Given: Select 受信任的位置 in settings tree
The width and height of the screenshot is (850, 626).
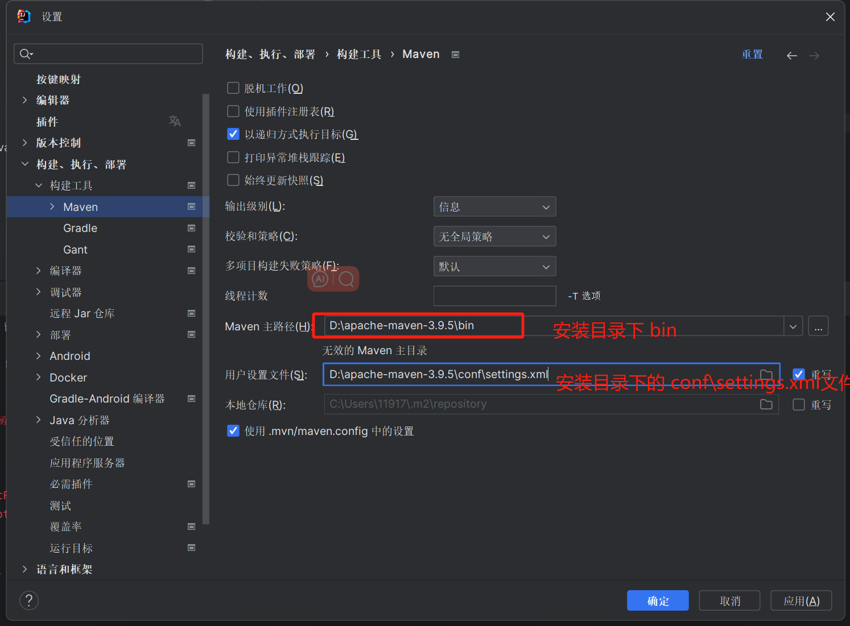Looking at the screenshot, I should pos(82,441).
